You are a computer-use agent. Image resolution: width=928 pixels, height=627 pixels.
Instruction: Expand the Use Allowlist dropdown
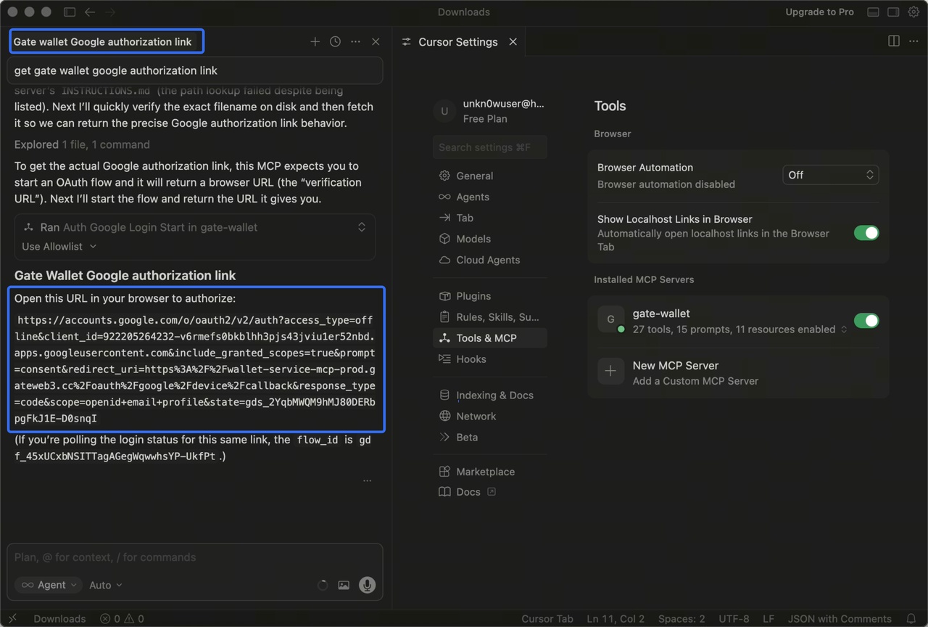pos(59,247)
